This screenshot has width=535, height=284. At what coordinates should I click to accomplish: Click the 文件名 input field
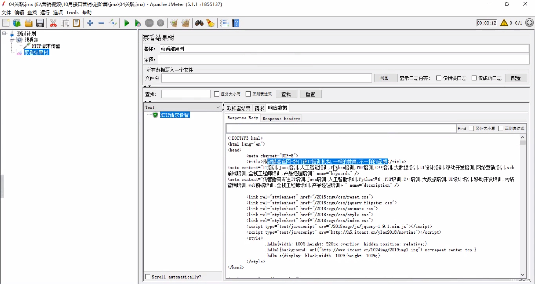[266, 78]
